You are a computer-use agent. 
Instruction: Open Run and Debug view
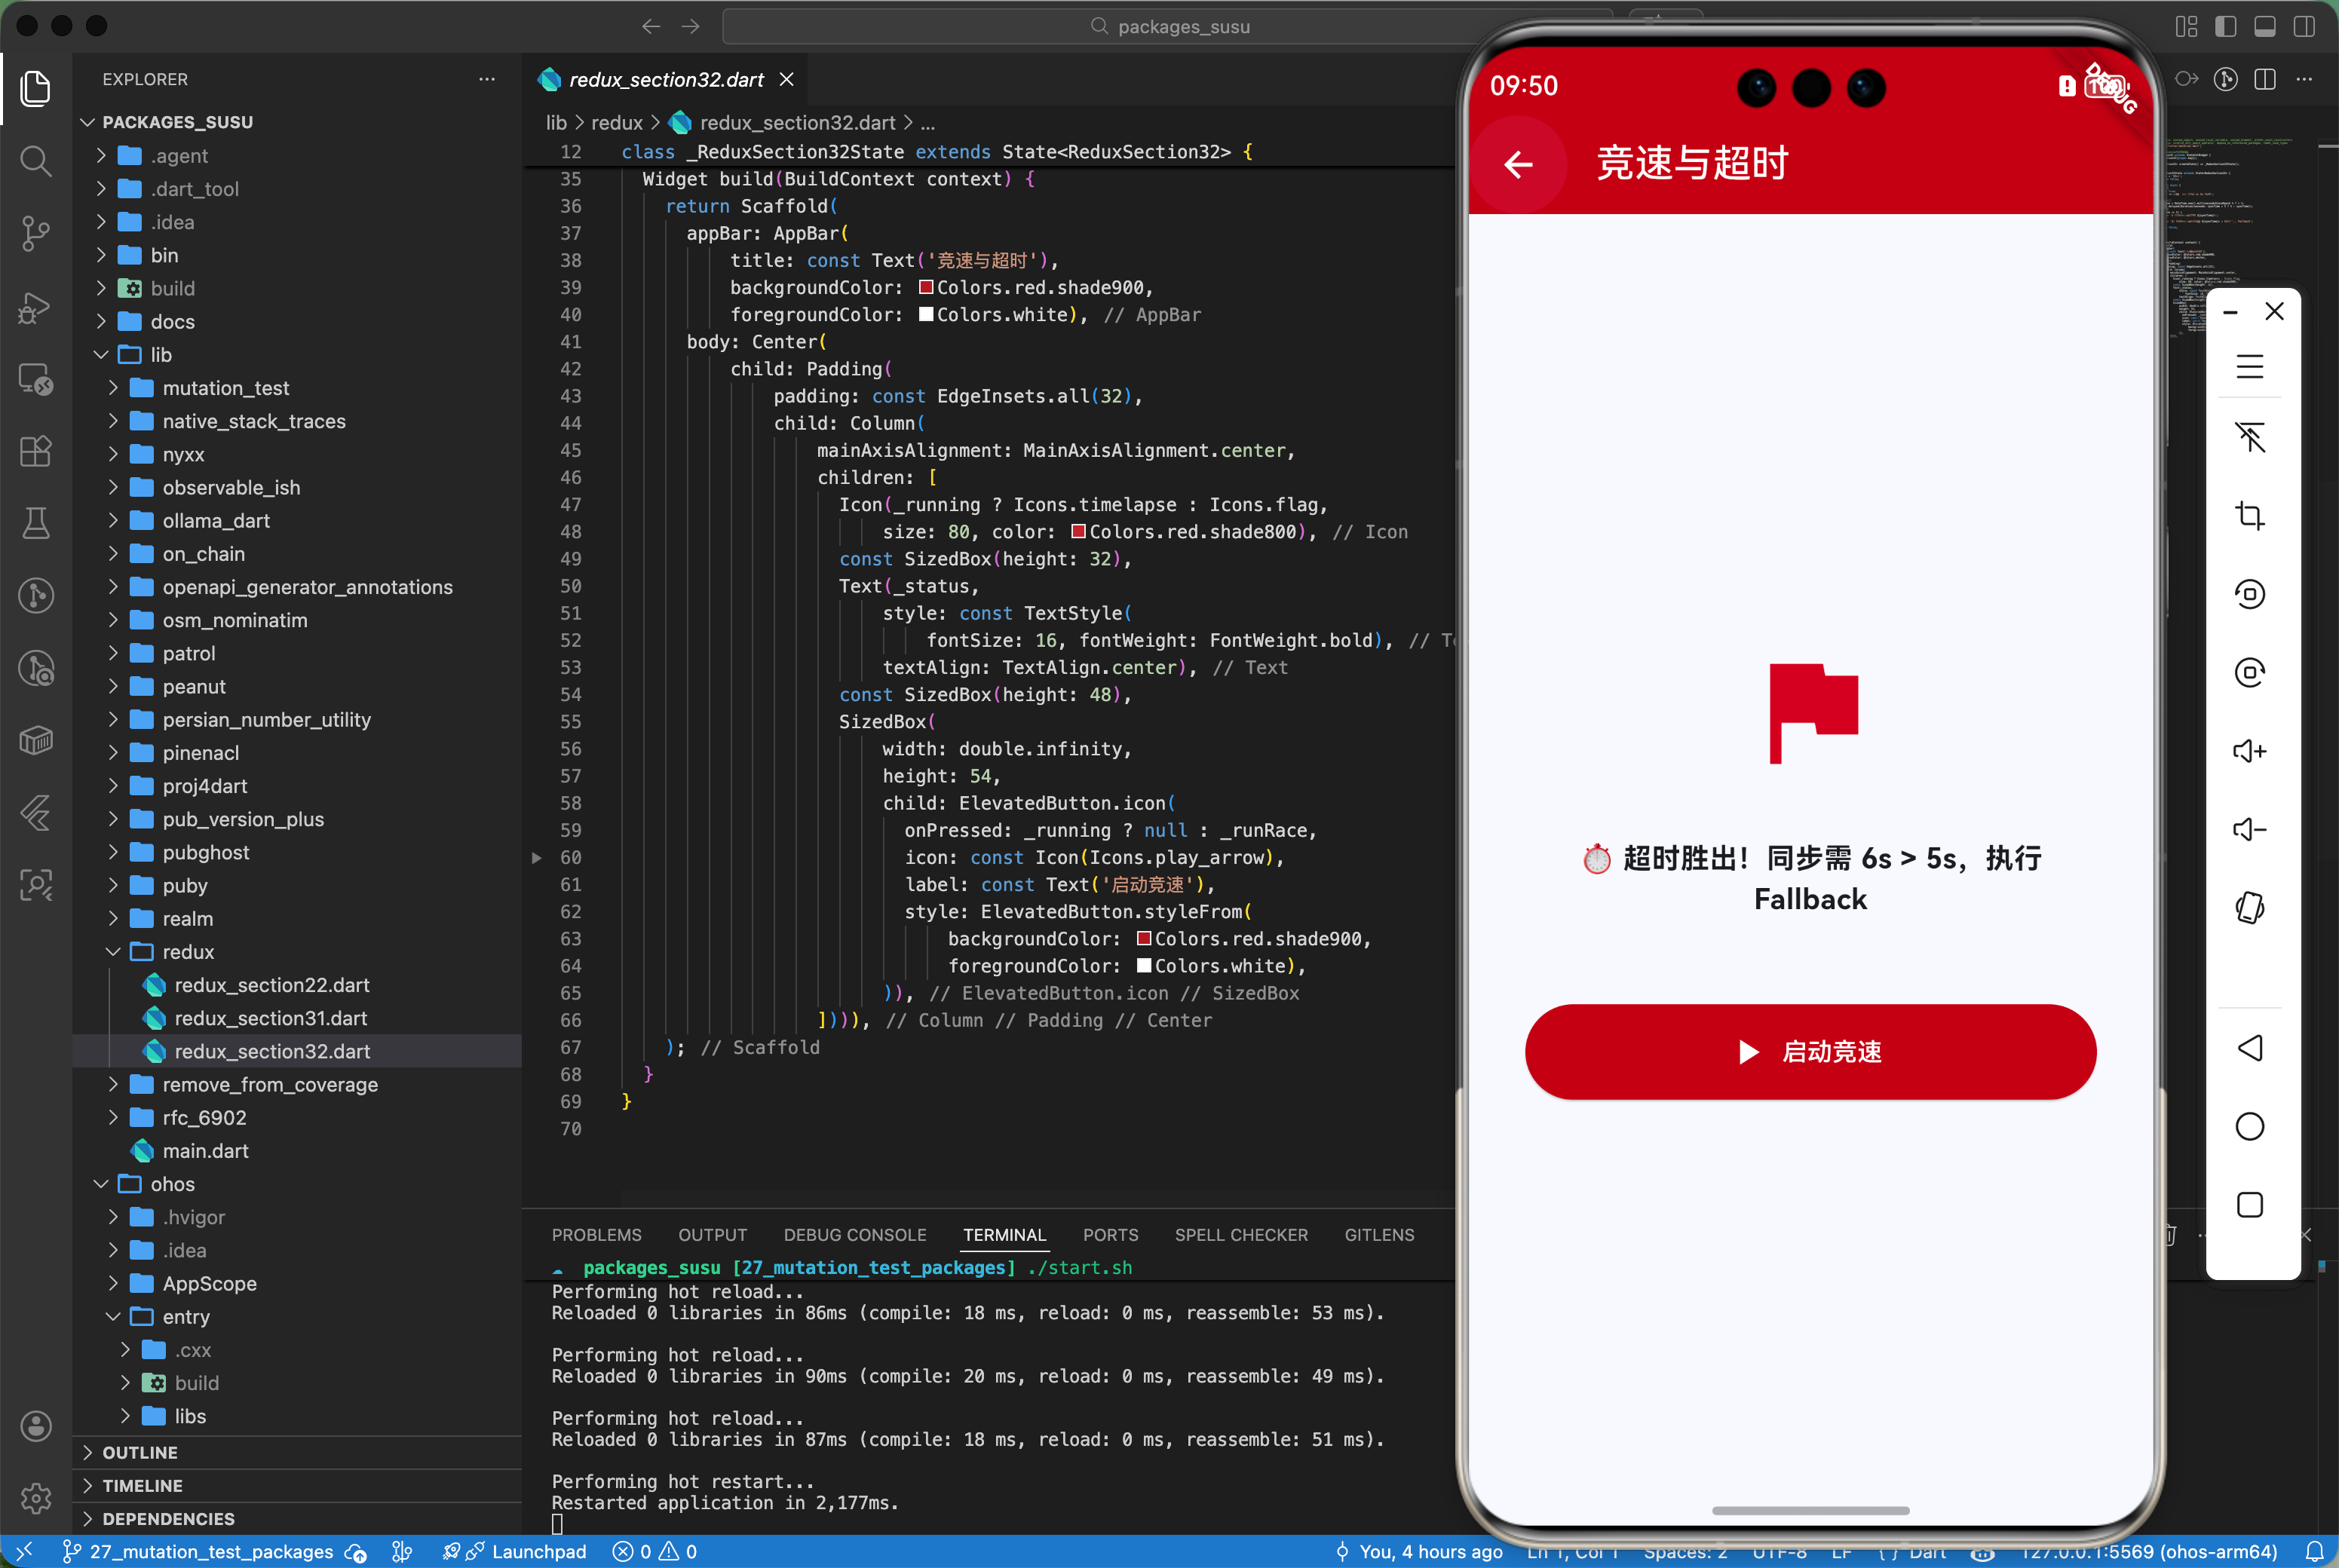coord(36,307)
